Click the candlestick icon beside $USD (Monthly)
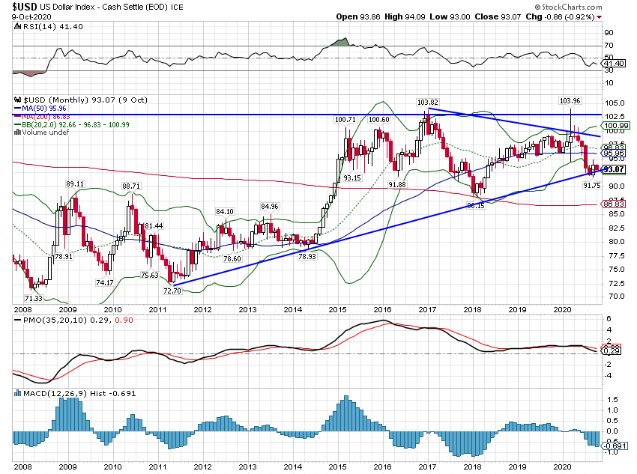This screenshot has width=637, height=474. pos(17,100)
